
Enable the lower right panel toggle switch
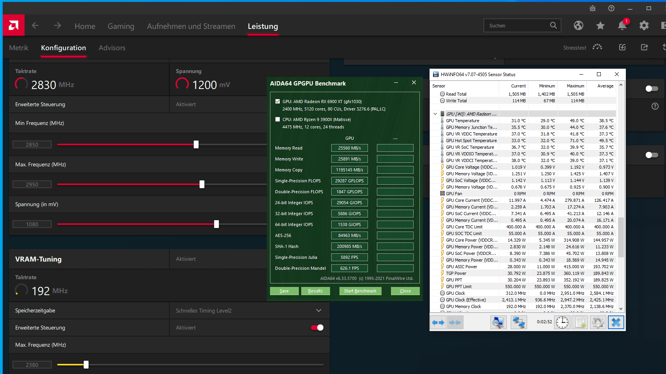[652, 155]
